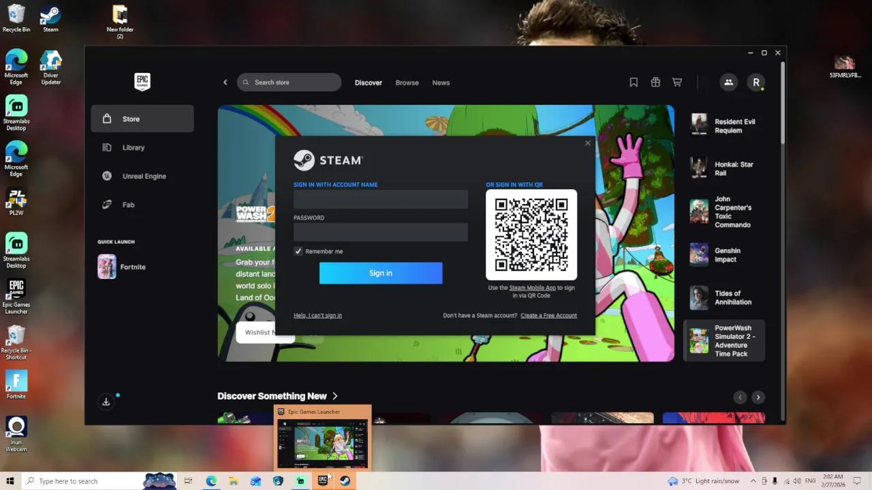872x490 pixels.
Task: Open Unreal Engine in the sidebar
Action: [142, 176]
